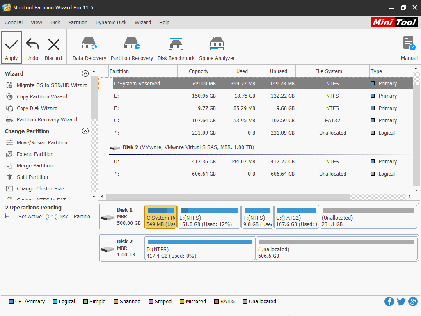Open the Help menu
Image resolution: width=421 pixels, height=316 pixels.
[164, 23]
